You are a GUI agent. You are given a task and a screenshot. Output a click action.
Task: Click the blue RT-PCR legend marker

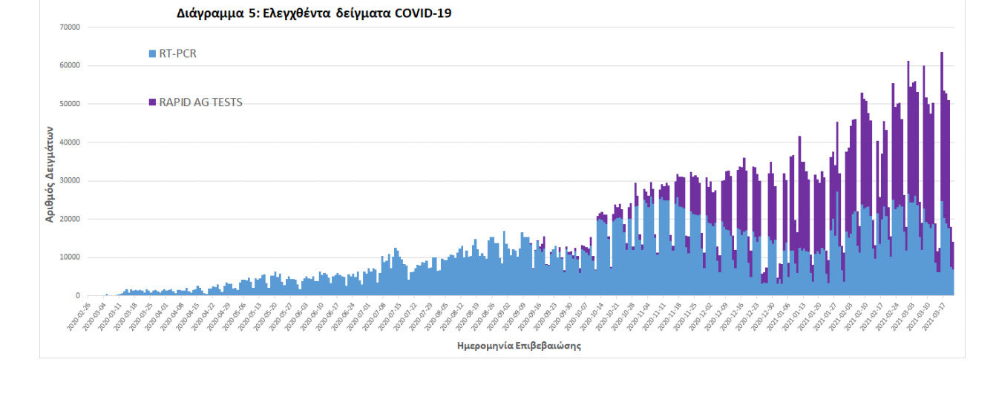[x=153, y=53]
